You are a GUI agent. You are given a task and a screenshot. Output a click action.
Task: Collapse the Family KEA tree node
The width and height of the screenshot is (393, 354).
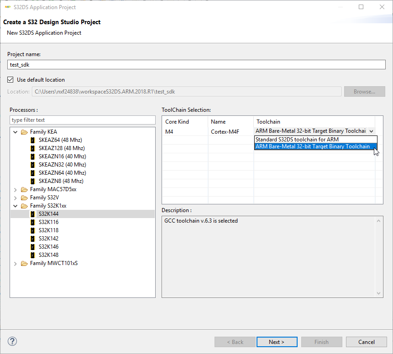pyautogui.click(x=15, y=132)
